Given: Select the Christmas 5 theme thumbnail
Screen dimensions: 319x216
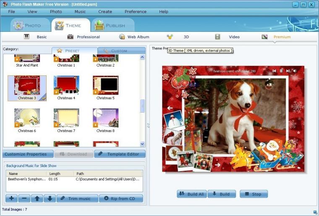Looking at the screenshot, I should (105, 85).
